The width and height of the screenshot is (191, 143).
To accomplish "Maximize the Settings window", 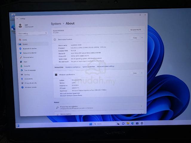I will [x=140, y=15].
